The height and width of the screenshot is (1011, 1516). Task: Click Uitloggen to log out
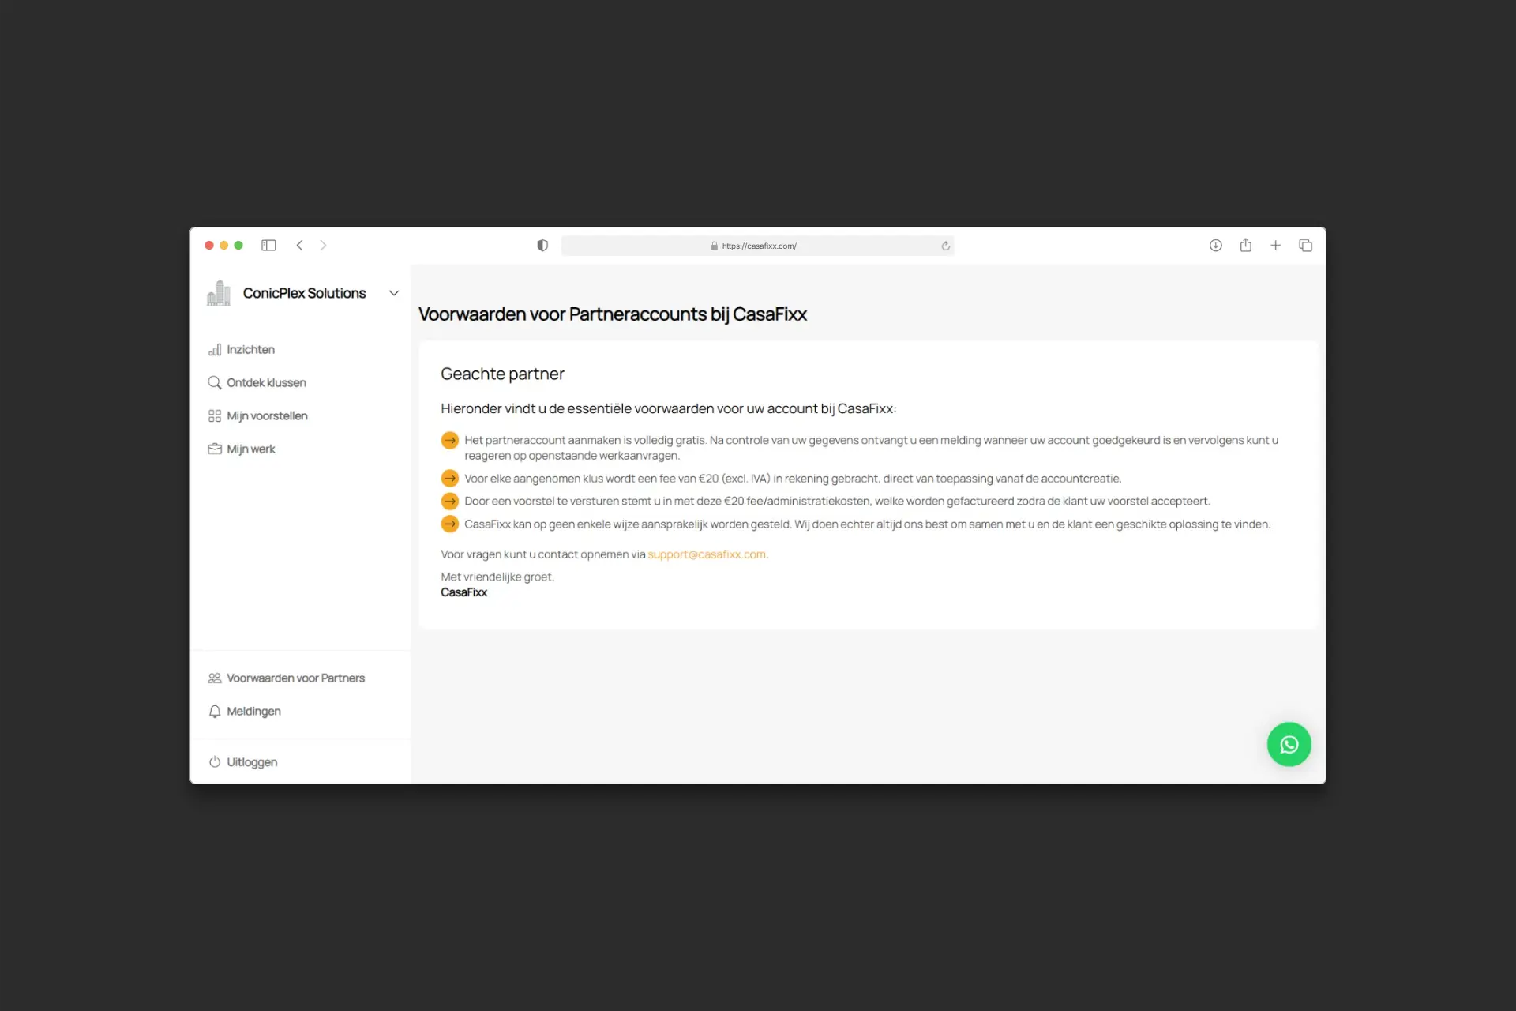click(252, 761)
